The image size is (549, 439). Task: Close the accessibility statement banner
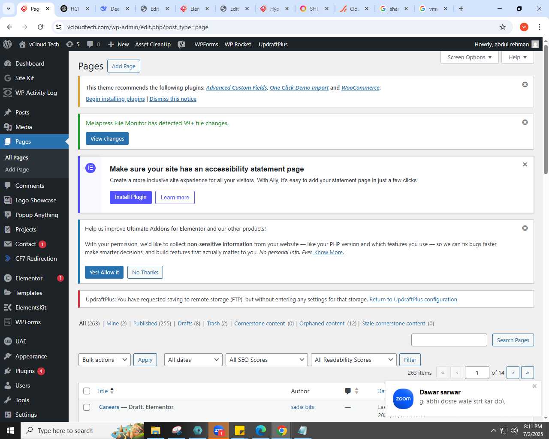point(525,164)
